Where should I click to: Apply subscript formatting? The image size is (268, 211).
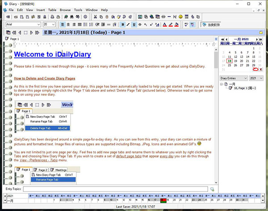tap(146, 25)
